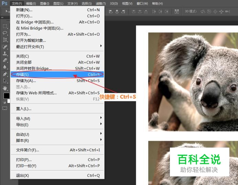Align horizontal centers in options bar

(117, 11)
